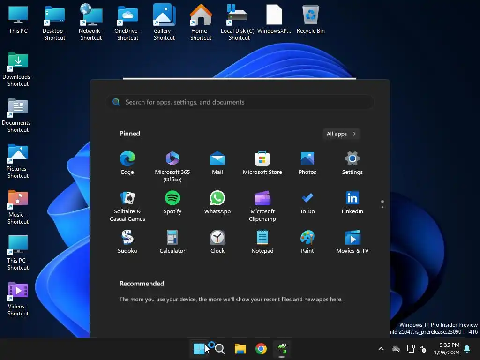
Task: Open the Mail app
Action: point(217,163)
